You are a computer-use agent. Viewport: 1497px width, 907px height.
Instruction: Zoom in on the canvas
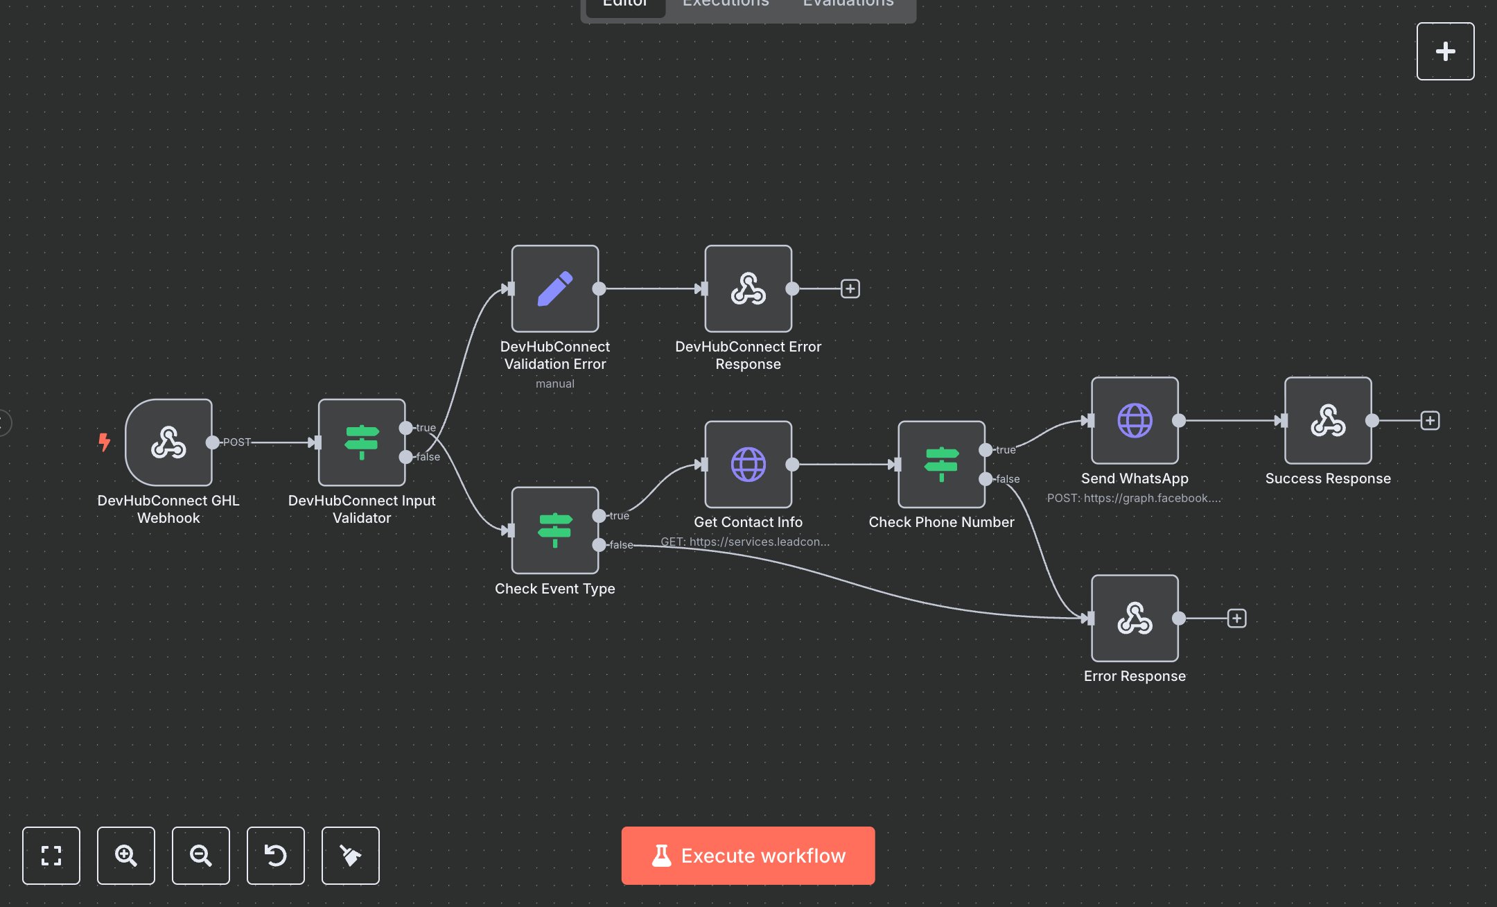point(126,855)
